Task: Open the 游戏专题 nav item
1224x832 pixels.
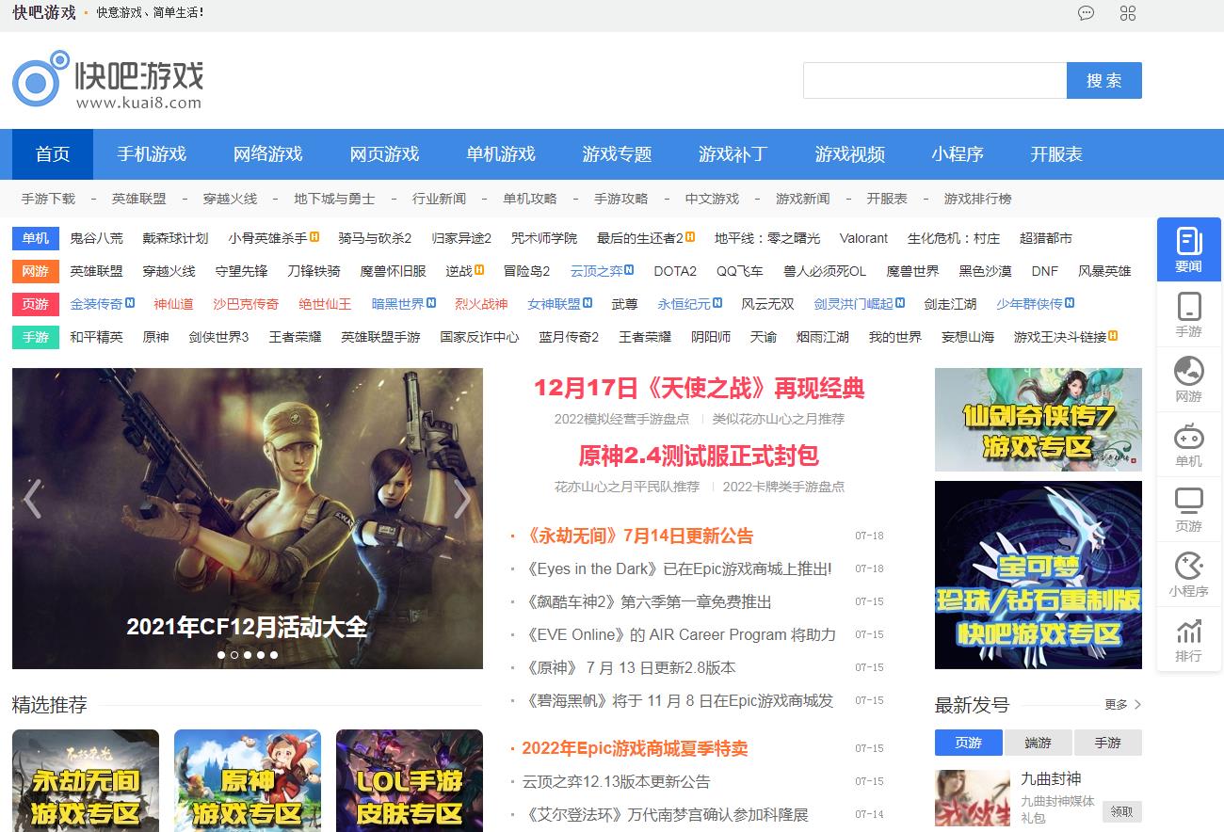Action: point(617,153)
